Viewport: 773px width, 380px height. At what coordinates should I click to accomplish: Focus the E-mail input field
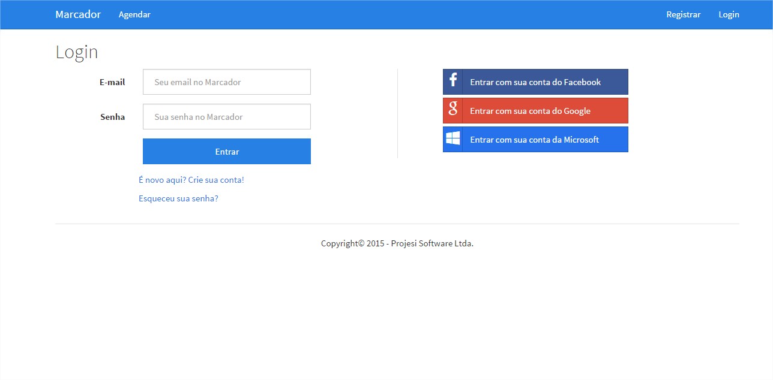[227, 82]
